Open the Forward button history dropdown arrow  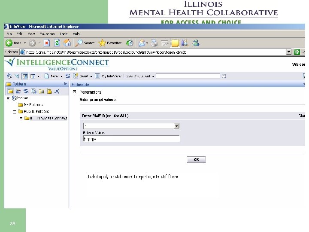tap(39, 43)
